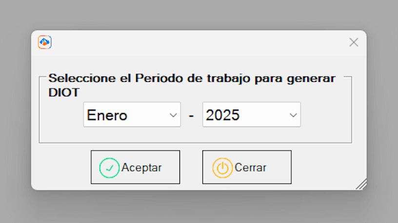The height and width of the screenshot is (223, 398).
Task: Click the green checkmark icon on Aceptar
Action: pyautogui.click(x=109, y=168)
